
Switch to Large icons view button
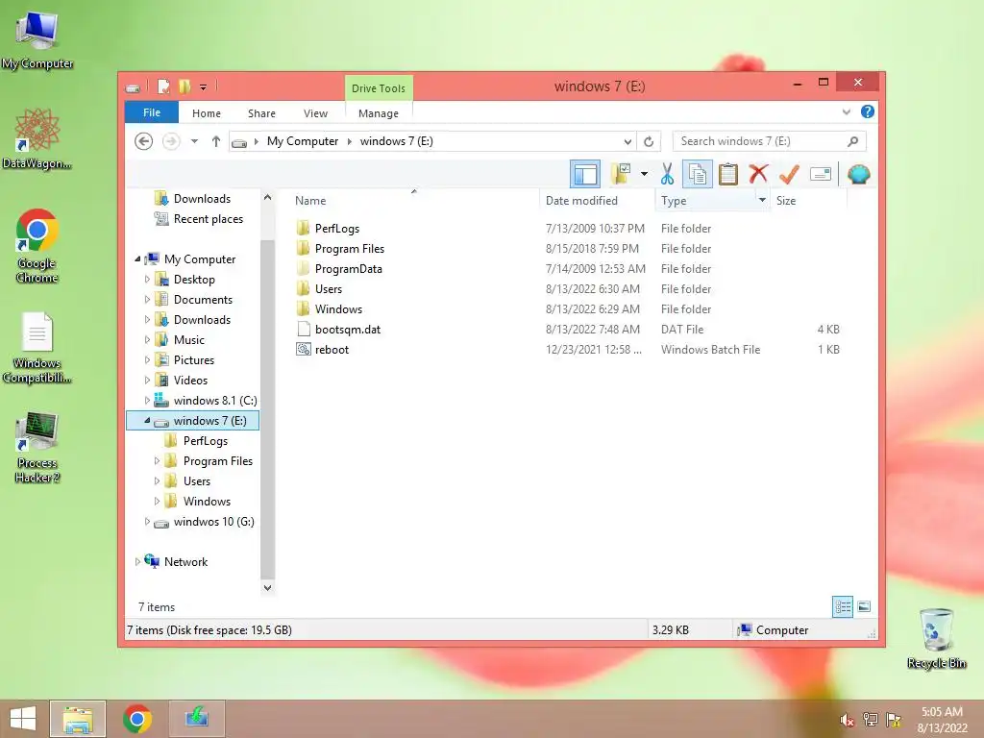click(864, 606)
